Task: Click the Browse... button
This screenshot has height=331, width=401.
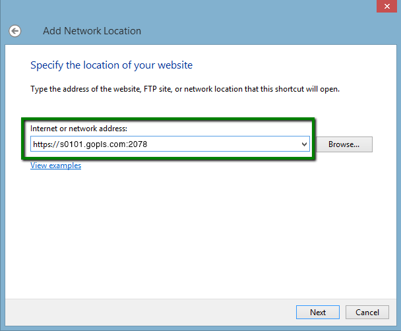Action: pos(344,144)
